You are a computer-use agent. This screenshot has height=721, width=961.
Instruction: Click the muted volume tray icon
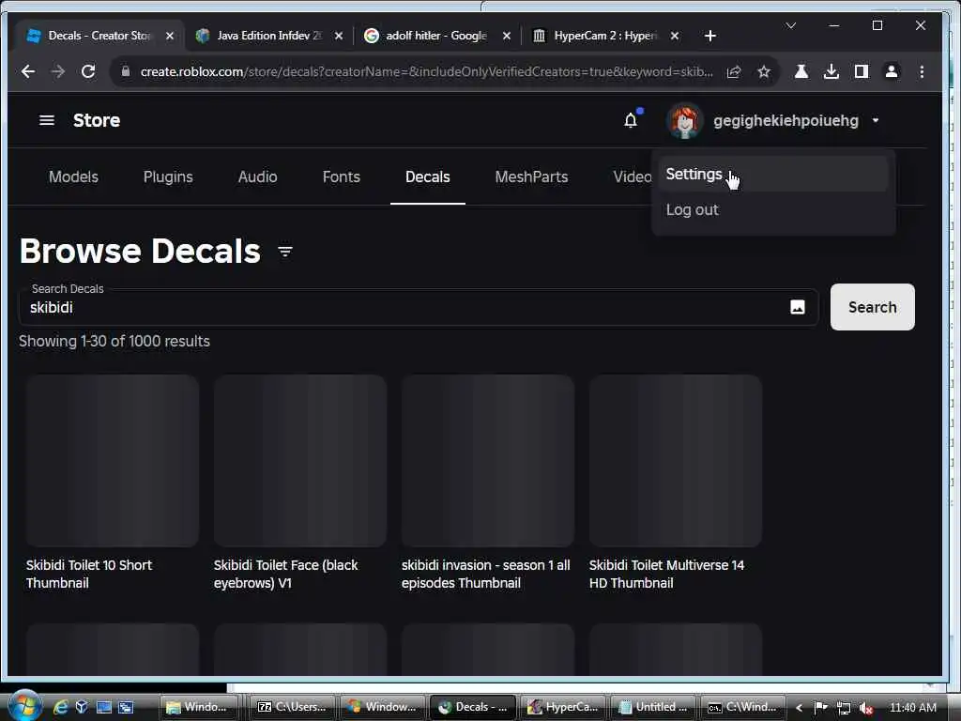click(865, 708)
